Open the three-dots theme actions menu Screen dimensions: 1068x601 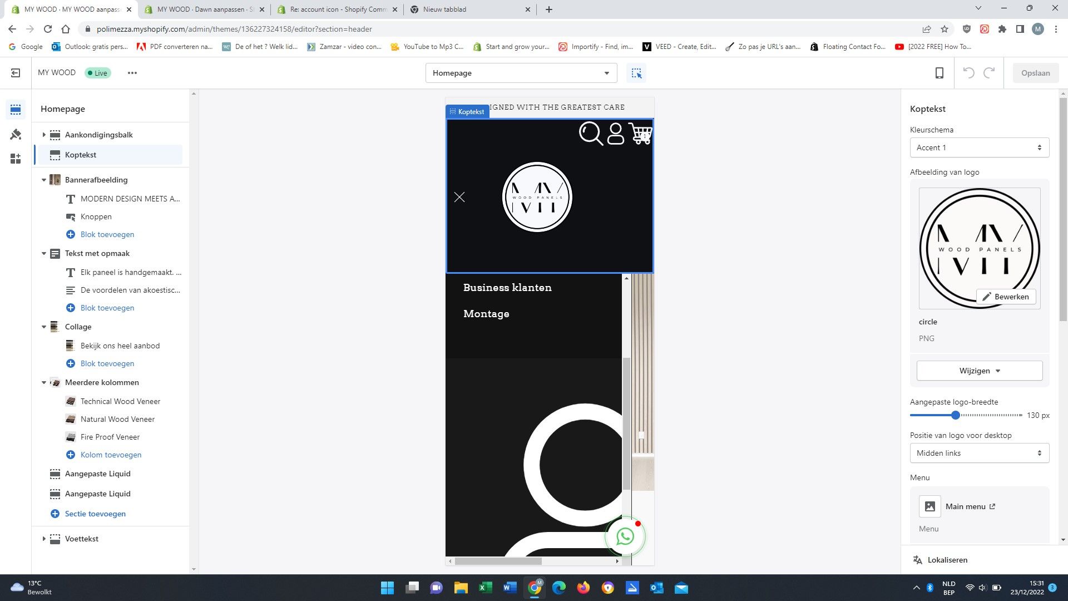coord(132,73)
